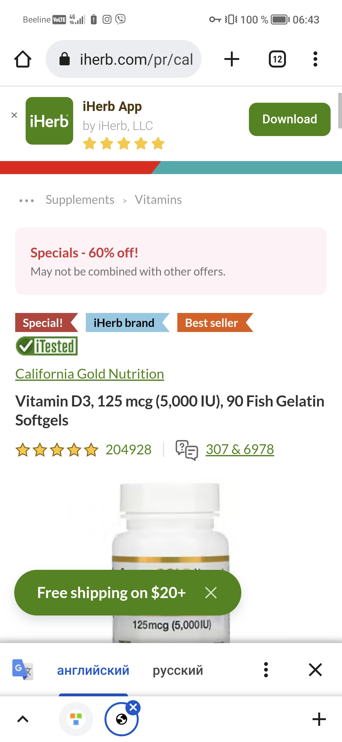Screen dimensions: 342x742
Task: Expand the breadcrumb ellipsis
Action: pos(27,201)
